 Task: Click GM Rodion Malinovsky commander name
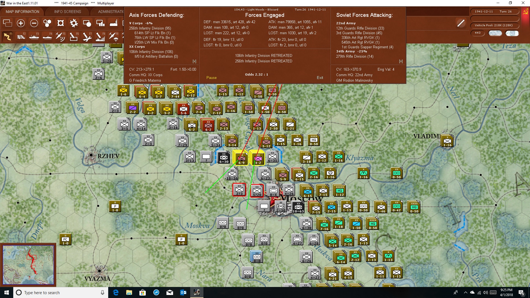354,81
